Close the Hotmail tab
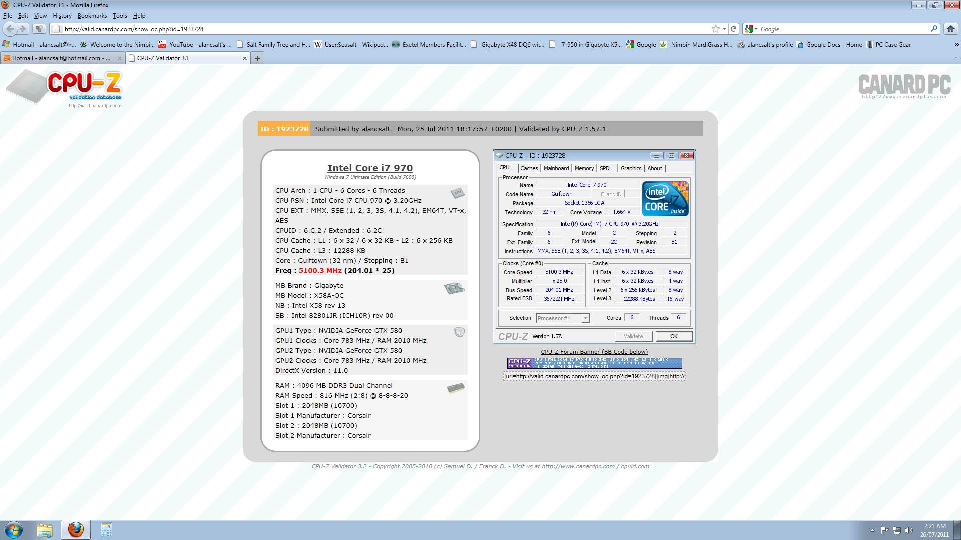 click(x=120, y=58)
